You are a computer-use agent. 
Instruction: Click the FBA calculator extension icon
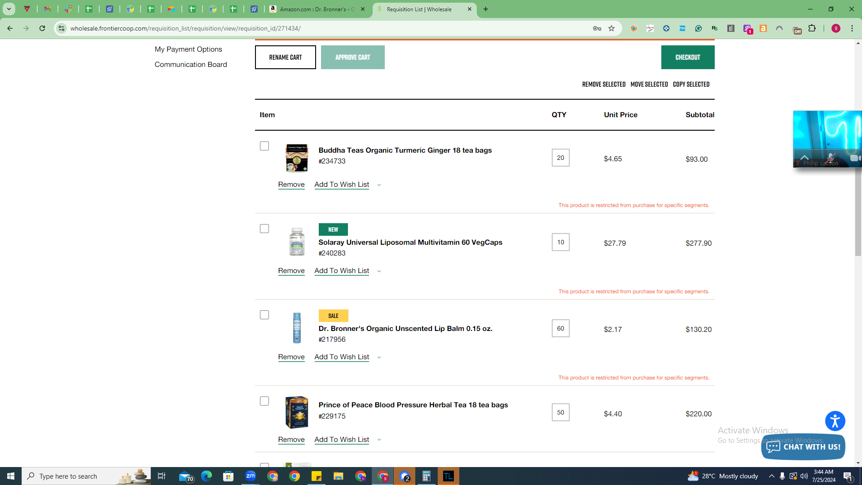[x=682, y=28]
